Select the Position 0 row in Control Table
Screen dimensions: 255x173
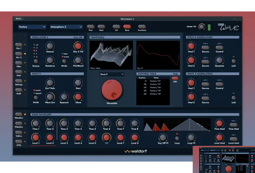153,81
